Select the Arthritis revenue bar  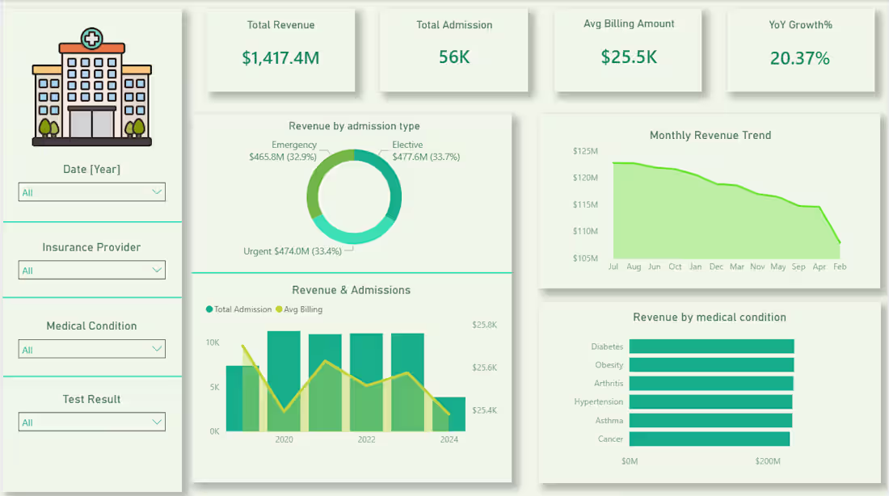[x=711, y=383]
